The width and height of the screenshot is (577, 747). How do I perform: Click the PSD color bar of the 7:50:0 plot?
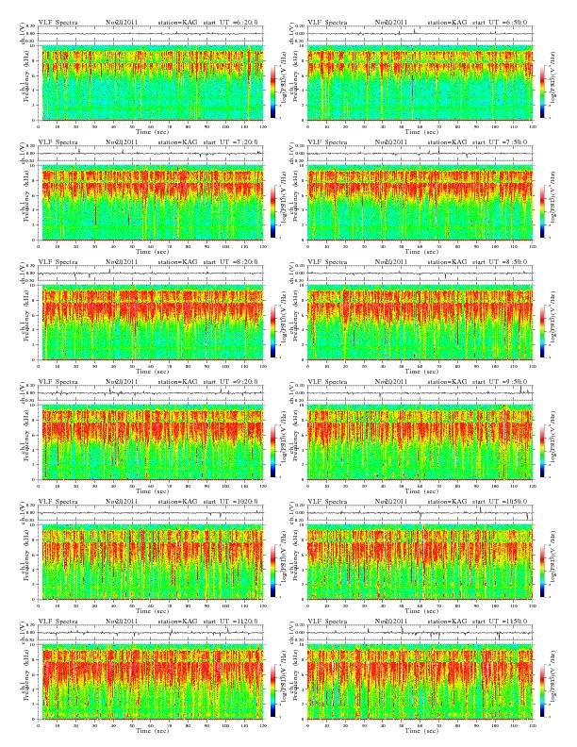pyautogui.click(x=543, y=211)
